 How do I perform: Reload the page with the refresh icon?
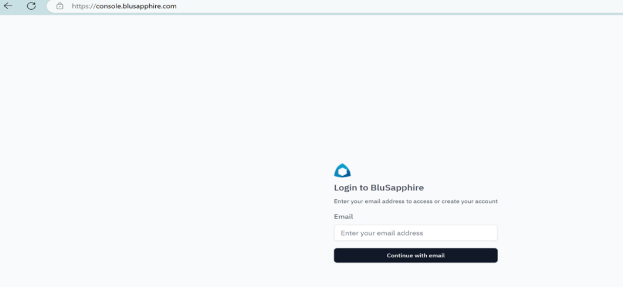pos(31,6)
